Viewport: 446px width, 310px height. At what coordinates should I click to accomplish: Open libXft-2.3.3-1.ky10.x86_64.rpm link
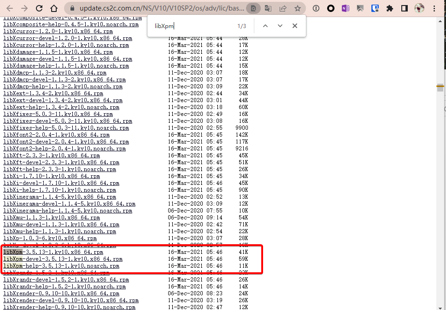[52, 155]
